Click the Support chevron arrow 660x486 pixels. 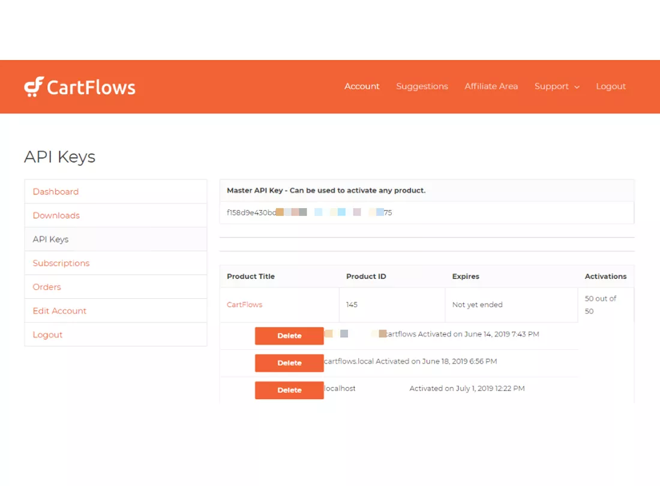coord(577,87)
